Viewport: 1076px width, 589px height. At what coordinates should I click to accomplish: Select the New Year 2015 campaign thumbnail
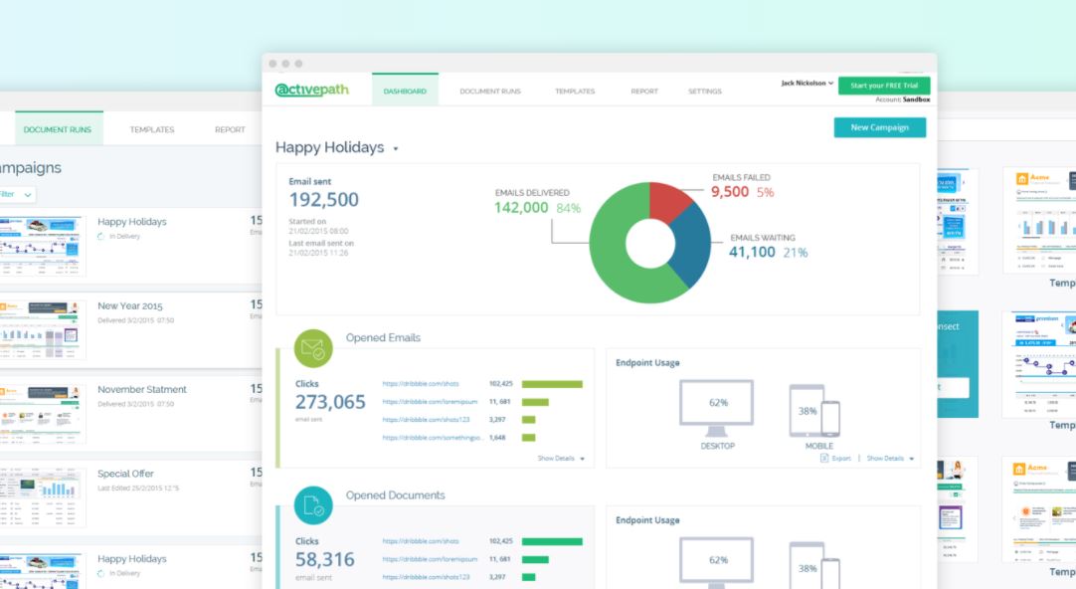42,328
